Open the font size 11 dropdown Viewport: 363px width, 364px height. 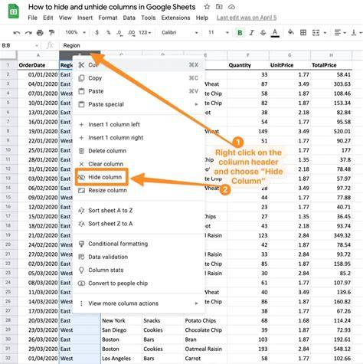[x=218, y=32]
